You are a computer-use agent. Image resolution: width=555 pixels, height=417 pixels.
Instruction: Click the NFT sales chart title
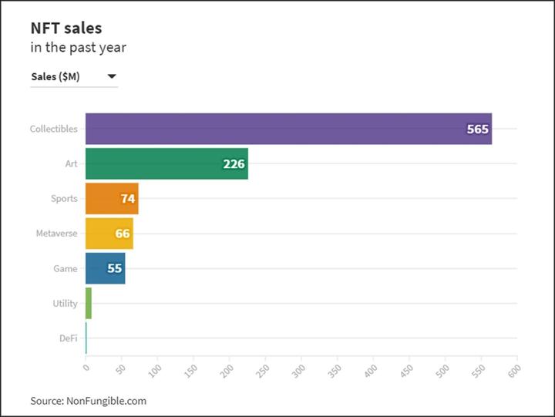(x=66, y=29)
